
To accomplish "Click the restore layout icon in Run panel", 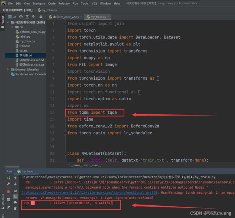I will tap(9, 199).
